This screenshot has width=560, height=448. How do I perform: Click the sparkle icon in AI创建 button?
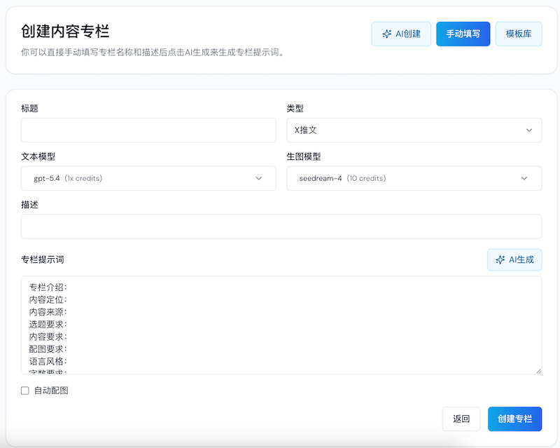click(387, 34)
